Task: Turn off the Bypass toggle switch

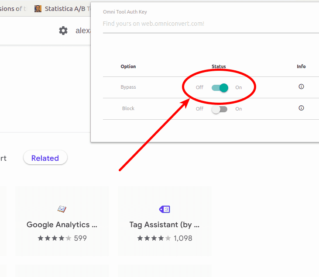Action: (220, 88)
